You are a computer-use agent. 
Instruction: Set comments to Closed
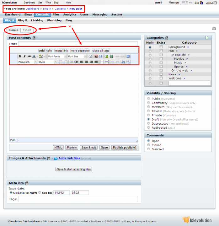tap(148, 145)
